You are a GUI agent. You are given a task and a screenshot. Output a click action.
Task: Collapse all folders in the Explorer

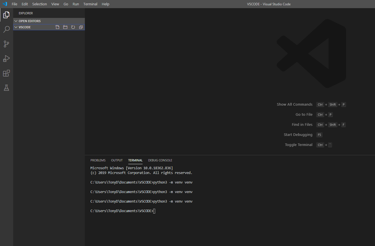[x=81, y=27]
